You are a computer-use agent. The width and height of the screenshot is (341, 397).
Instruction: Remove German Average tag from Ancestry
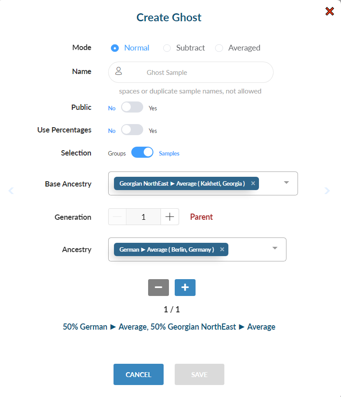(x=222, y=249)
